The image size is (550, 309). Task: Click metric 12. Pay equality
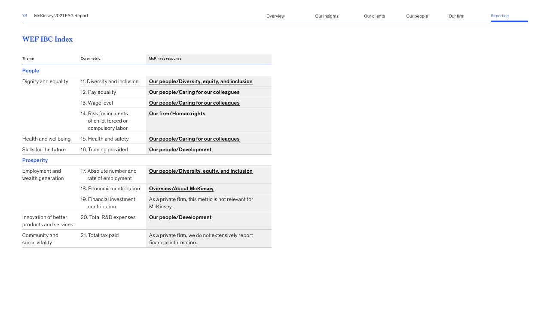click(x=98, y=92)
